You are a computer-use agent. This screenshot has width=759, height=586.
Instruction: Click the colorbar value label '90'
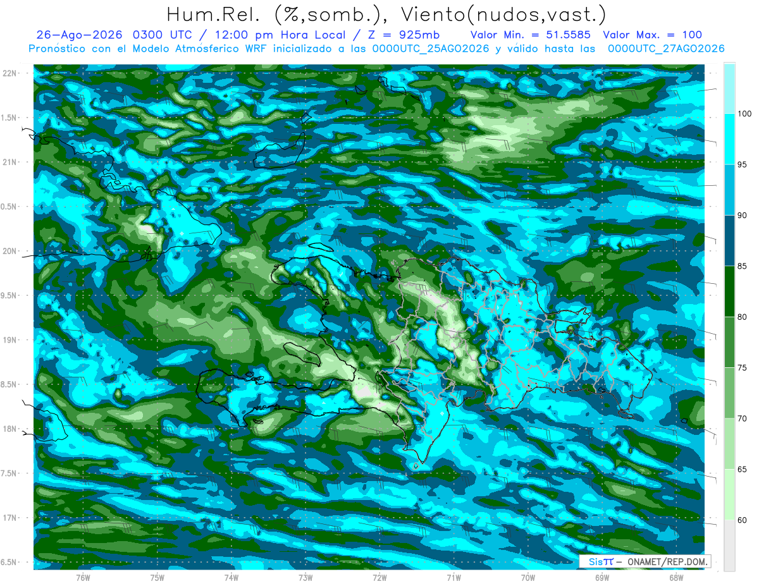point(743,216)
